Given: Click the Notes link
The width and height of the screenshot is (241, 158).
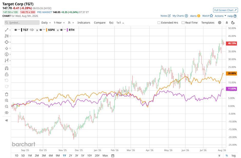Looking at the screenshot, I should click(164, 16).
